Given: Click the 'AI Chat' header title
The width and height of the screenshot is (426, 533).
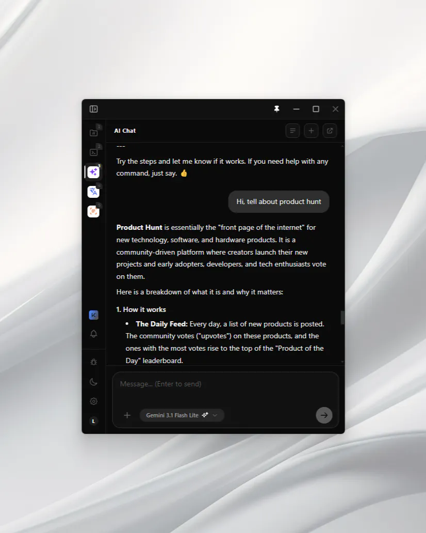Looking at the screenshot, I should coord(125,131).
